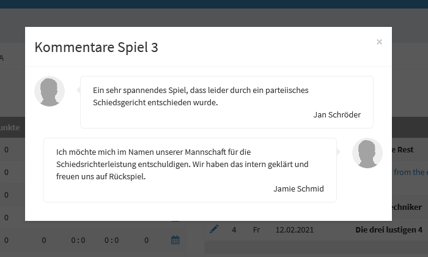428x257 pixels.
Task: Click weekday Fr in game 4 row
Action: [x=256, y=229]
